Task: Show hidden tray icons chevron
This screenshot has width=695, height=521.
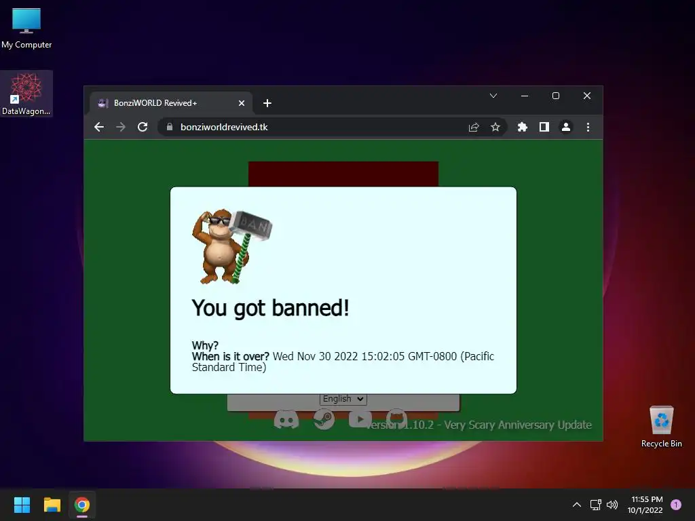Action: [x=577, y=505]
